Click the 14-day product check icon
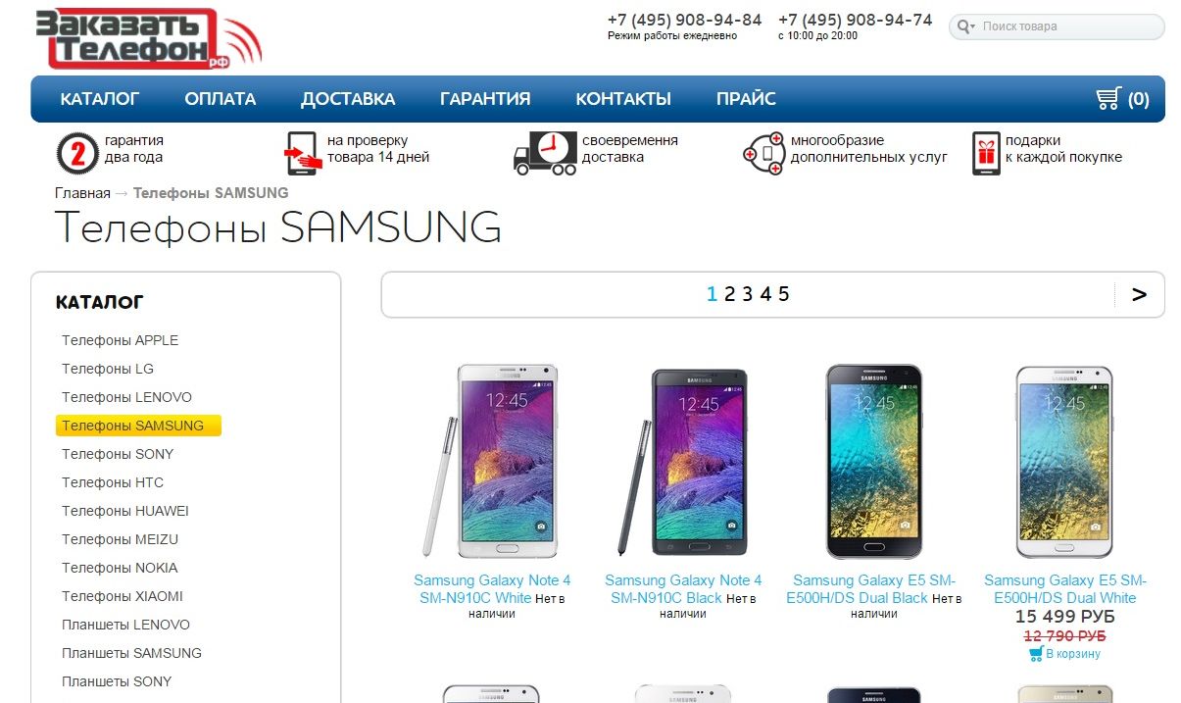 click(301, 153)
